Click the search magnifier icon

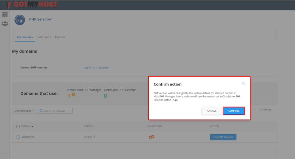pyautogui.click(x=41, y=111)
